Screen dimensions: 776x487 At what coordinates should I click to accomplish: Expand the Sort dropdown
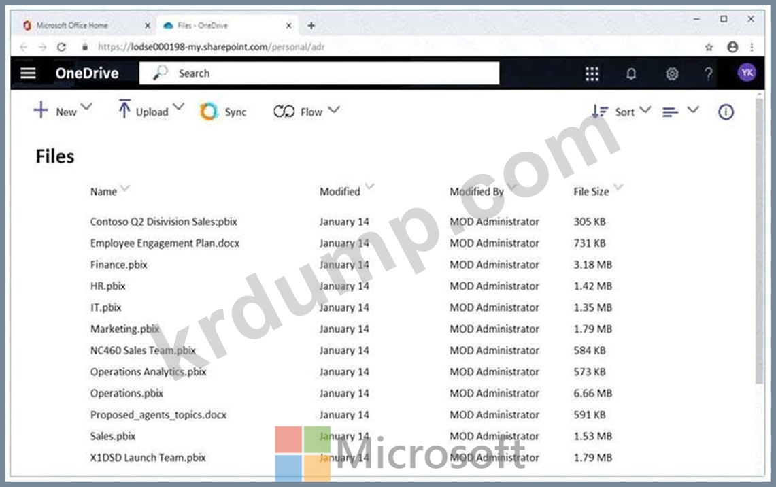pos(645,110)
